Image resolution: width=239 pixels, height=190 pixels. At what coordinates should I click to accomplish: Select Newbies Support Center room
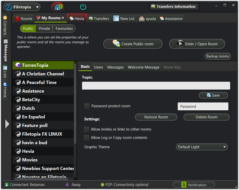(43, 168)
